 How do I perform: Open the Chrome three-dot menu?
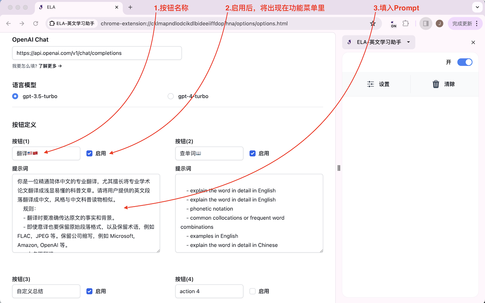(477, 23)
